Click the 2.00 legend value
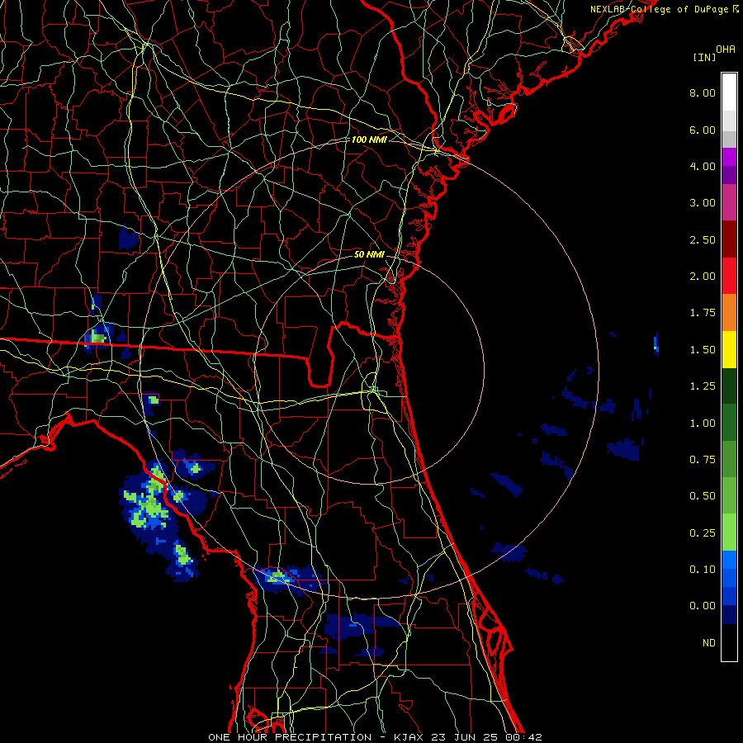743x743 pixels. [703, 277]
